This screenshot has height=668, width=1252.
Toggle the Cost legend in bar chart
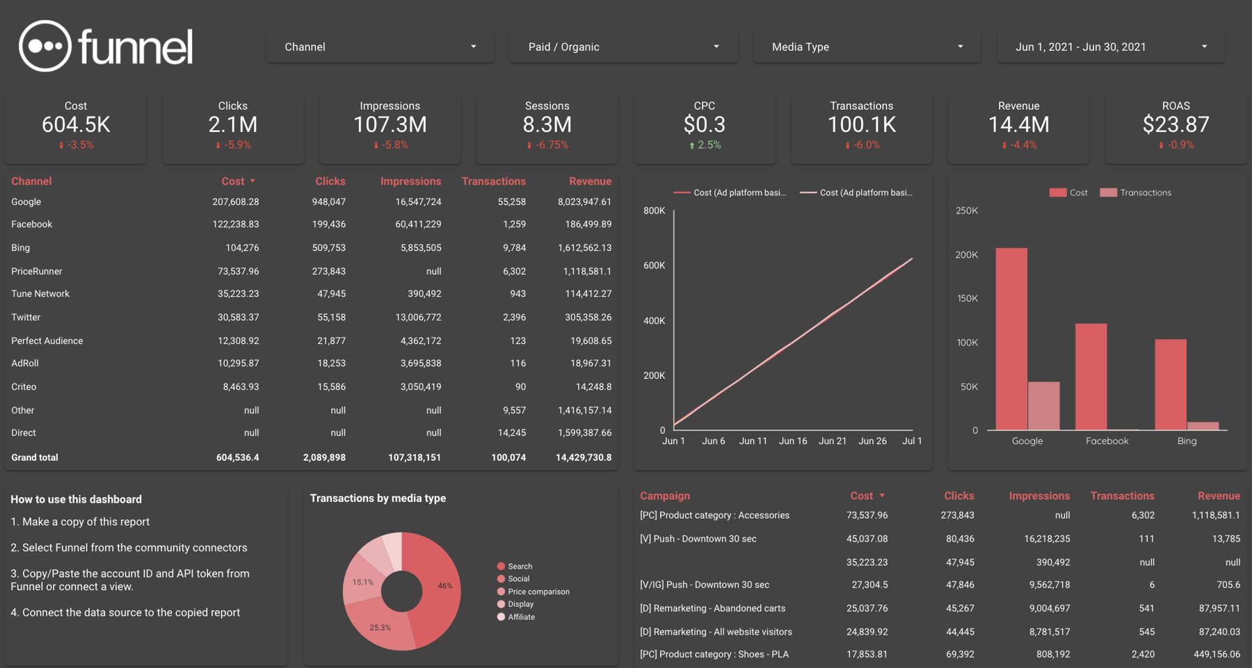pos(1068,193)
